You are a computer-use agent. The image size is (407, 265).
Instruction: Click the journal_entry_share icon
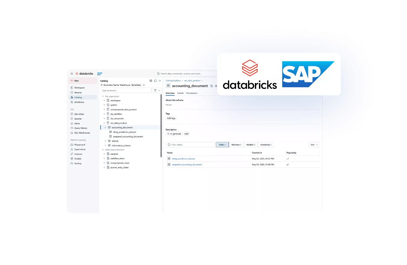pyautogui.click(x=108, y=168)
